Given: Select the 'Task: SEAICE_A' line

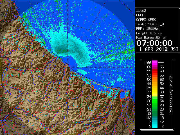Looking at the screenshot, I should click(150, 24).
